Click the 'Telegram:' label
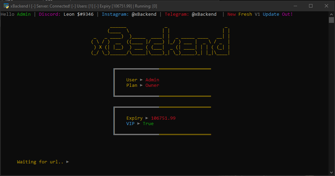Screen dimensions: 335x176 point(177,14)
